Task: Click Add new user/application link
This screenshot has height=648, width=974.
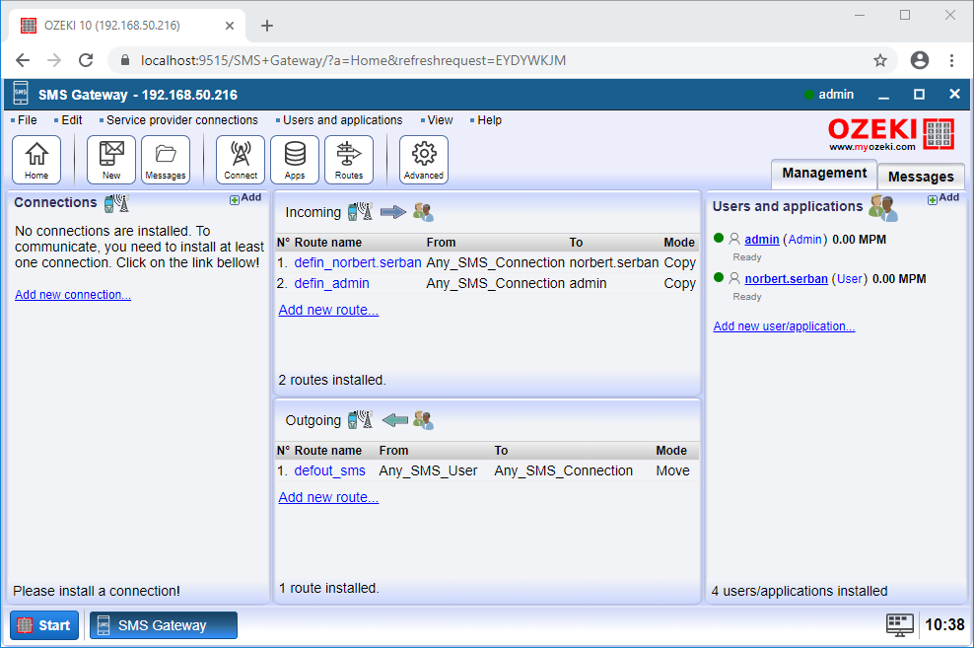Action: pos(784,326)
